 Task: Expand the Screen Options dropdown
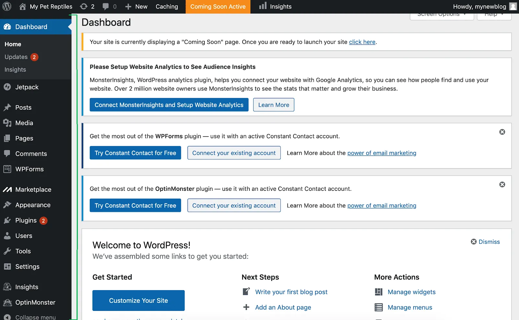(442, 16)
